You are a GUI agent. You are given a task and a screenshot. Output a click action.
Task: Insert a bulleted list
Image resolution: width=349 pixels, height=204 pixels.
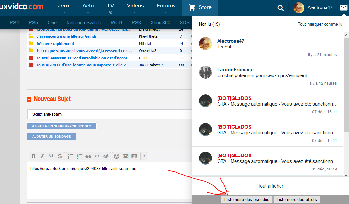(x=71, y=156)
